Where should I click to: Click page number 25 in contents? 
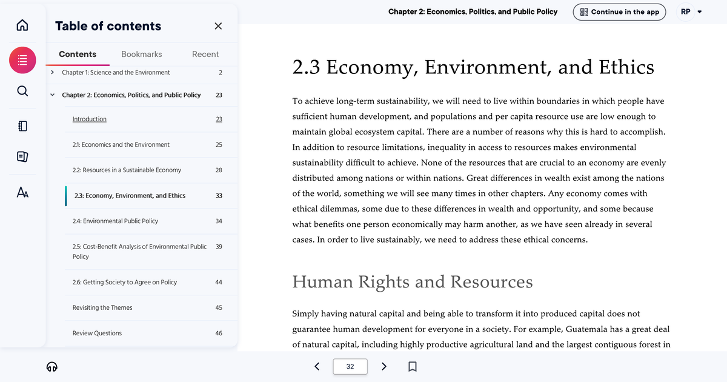[219, 144]
